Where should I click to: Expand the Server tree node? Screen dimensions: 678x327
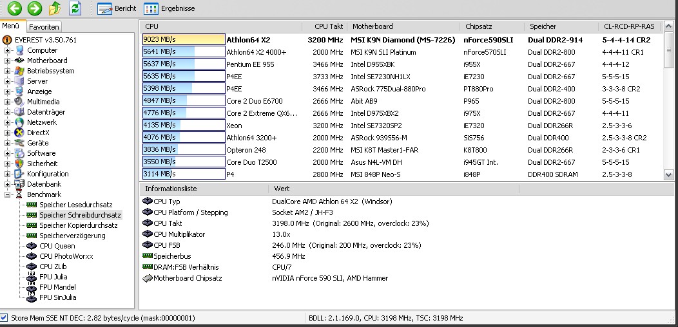(x=7, y=81)
